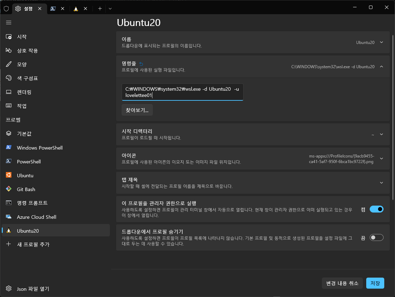Select the Ubuntu20 profile in sidebar
Viewport: 395px width, 297px height.
(x=55, y=231)
